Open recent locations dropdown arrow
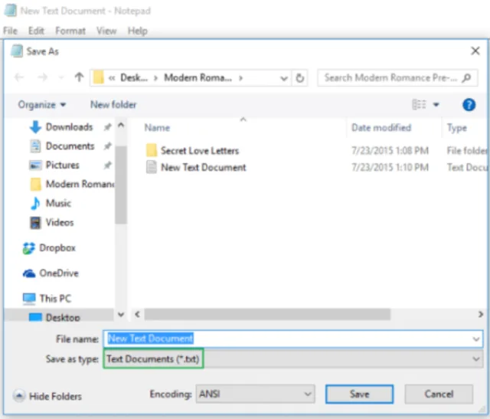 pyautogui.click(x=61, y=77)
